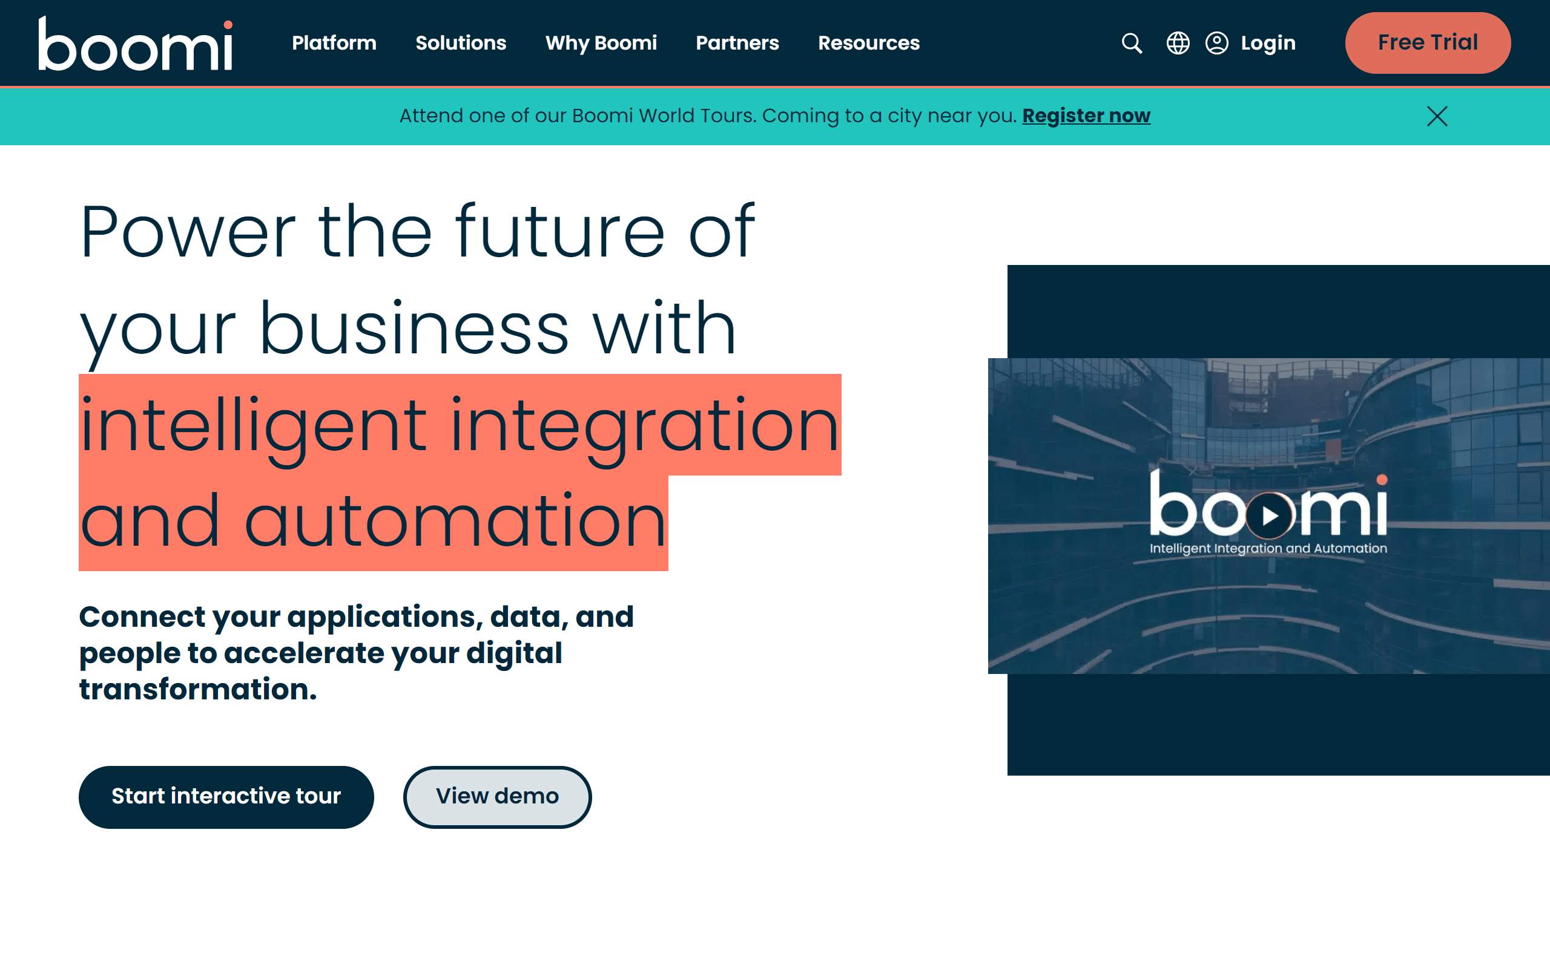This screenshot has width=1550, height=968.
Task: Click Start interactive tour button
Action: (x=226, y=796)
